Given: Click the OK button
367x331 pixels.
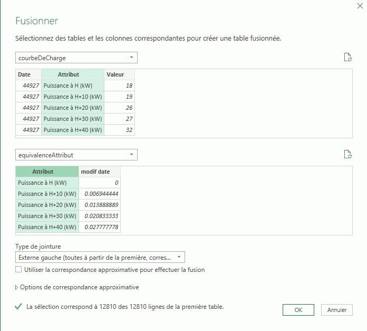Looking at the screenshot, I should (x=298, y=310).
